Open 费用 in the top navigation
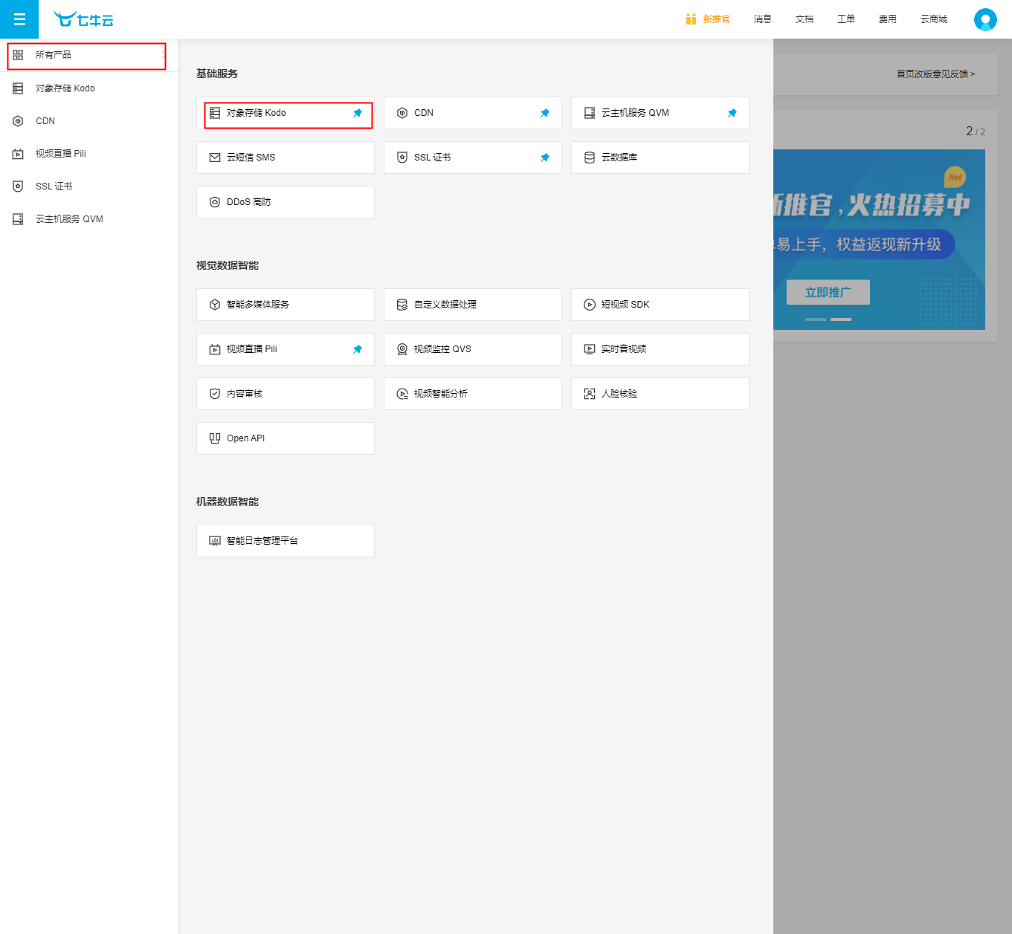Viewport: 1012px width, 934px height. click(x=887, y=19)
